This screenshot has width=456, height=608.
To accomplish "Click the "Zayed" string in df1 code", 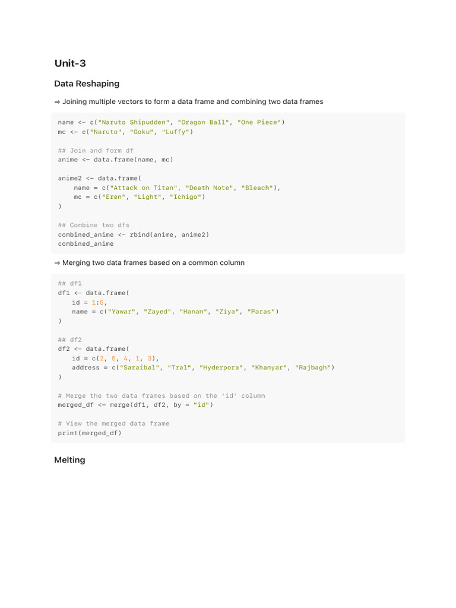I will coord(157,312).
